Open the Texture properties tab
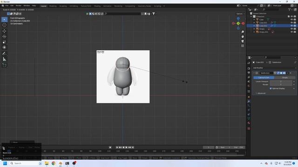This screenshot has height=167, width=298. (249, 128)
